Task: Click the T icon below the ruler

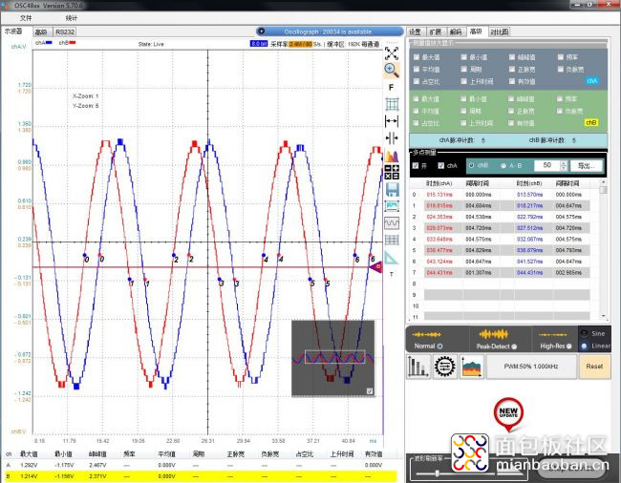Action: [x=392, y=274]
